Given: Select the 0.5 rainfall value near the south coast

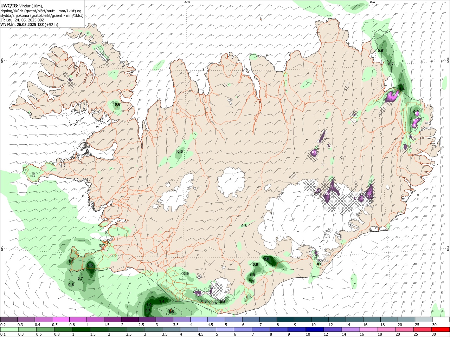Looking at the screenshot, I should (x=249, y=297).
